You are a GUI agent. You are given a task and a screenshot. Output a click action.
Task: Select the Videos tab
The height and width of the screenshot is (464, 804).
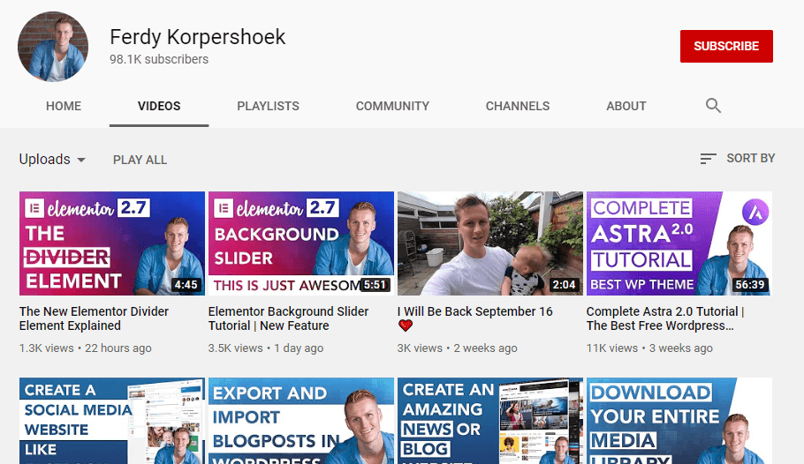(x=159, y=106)
